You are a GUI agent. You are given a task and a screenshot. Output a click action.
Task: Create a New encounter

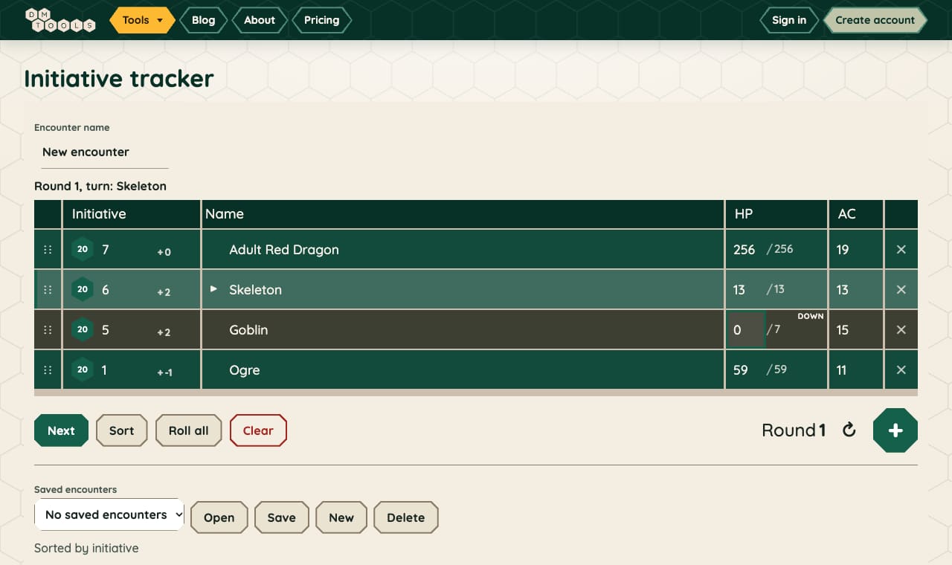pyautogui.click(x=341, y=517)
